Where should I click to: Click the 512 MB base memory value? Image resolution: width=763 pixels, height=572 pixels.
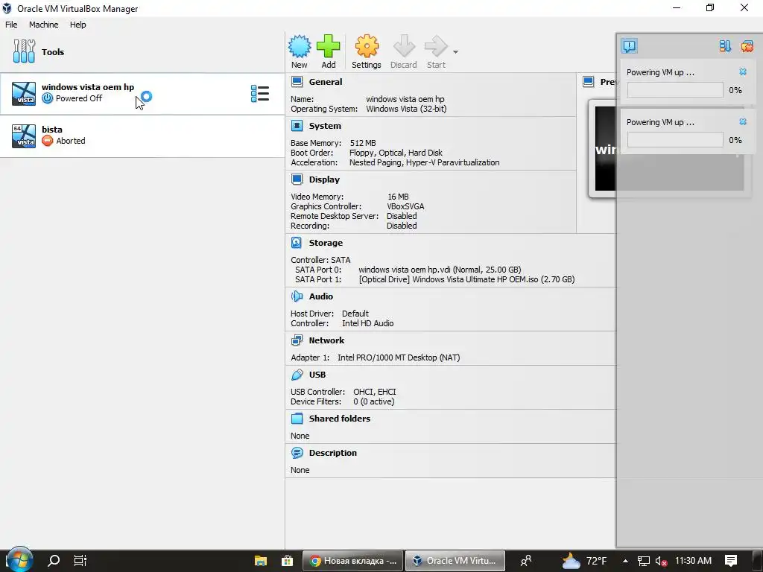coord(363,143)
